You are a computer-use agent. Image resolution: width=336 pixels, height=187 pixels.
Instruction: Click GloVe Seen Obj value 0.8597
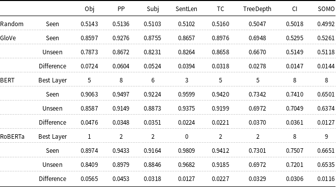[x=89, y=38]
